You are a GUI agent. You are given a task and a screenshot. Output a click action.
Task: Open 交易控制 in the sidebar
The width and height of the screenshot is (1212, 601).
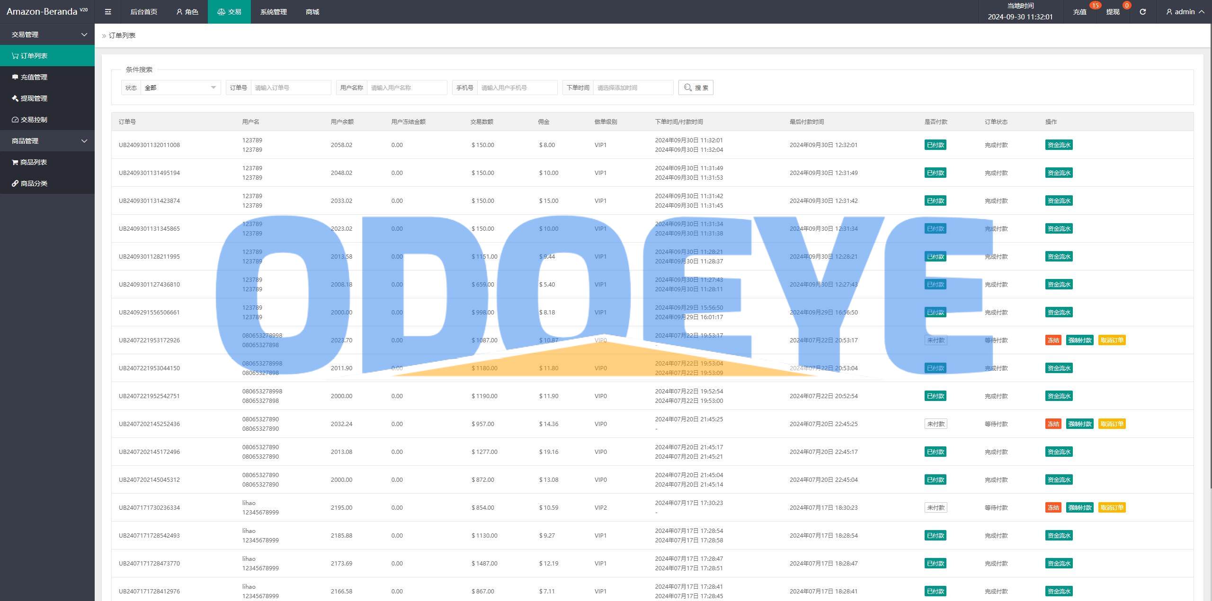point(47,120)
